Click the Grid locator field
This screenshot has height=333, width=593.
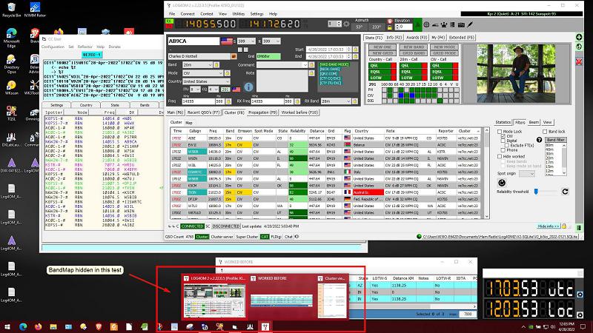(268, 56)
